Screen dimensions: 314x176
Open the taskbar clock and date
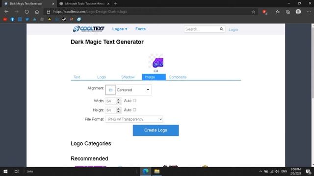tap(295, 172)
